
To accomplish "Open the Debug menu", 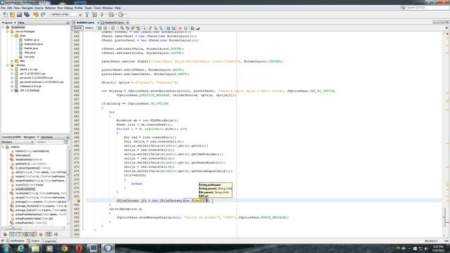I will 68,8.
